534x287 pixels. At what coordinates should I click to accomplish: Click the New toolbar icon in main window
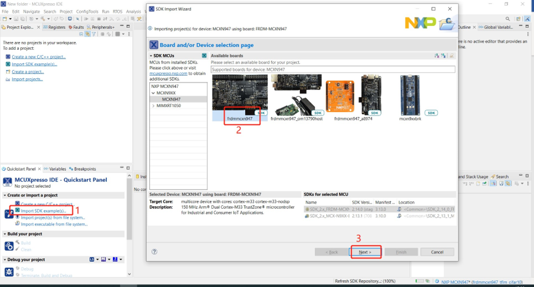(4, 18)
